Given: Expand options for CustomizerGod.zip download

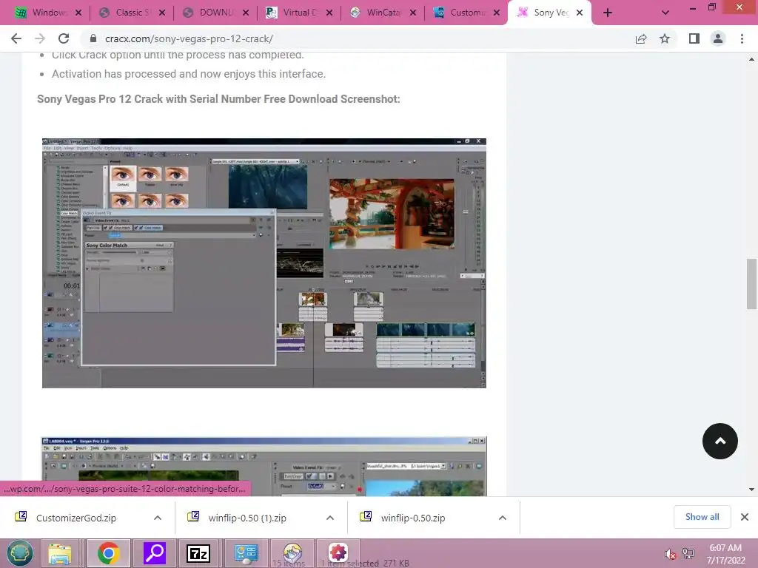Looking at the screenshot, I should pyautogui.click(x=158, y=518).
